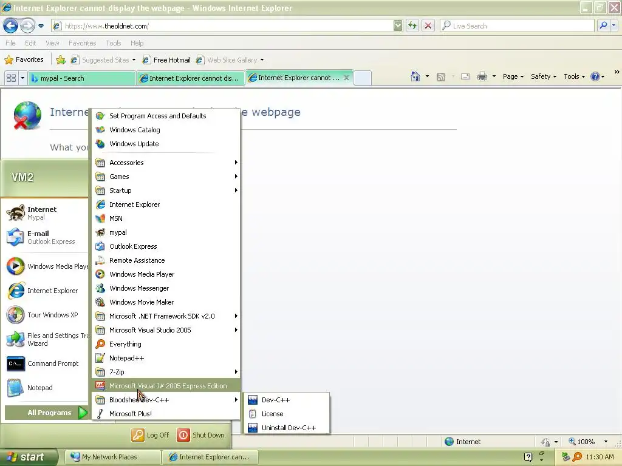Add to Favorites Bar star icon
The height and width of the screenshot is (466, 622).
click(61, 60)
